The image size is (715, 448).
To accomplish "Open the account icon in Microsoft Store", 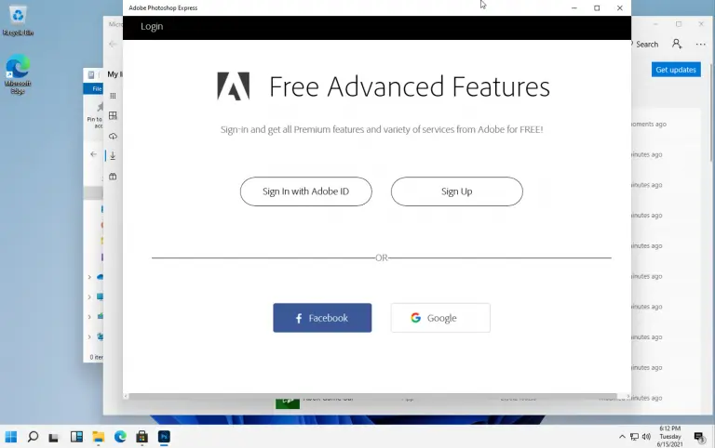I will click(x=677, y=45).
